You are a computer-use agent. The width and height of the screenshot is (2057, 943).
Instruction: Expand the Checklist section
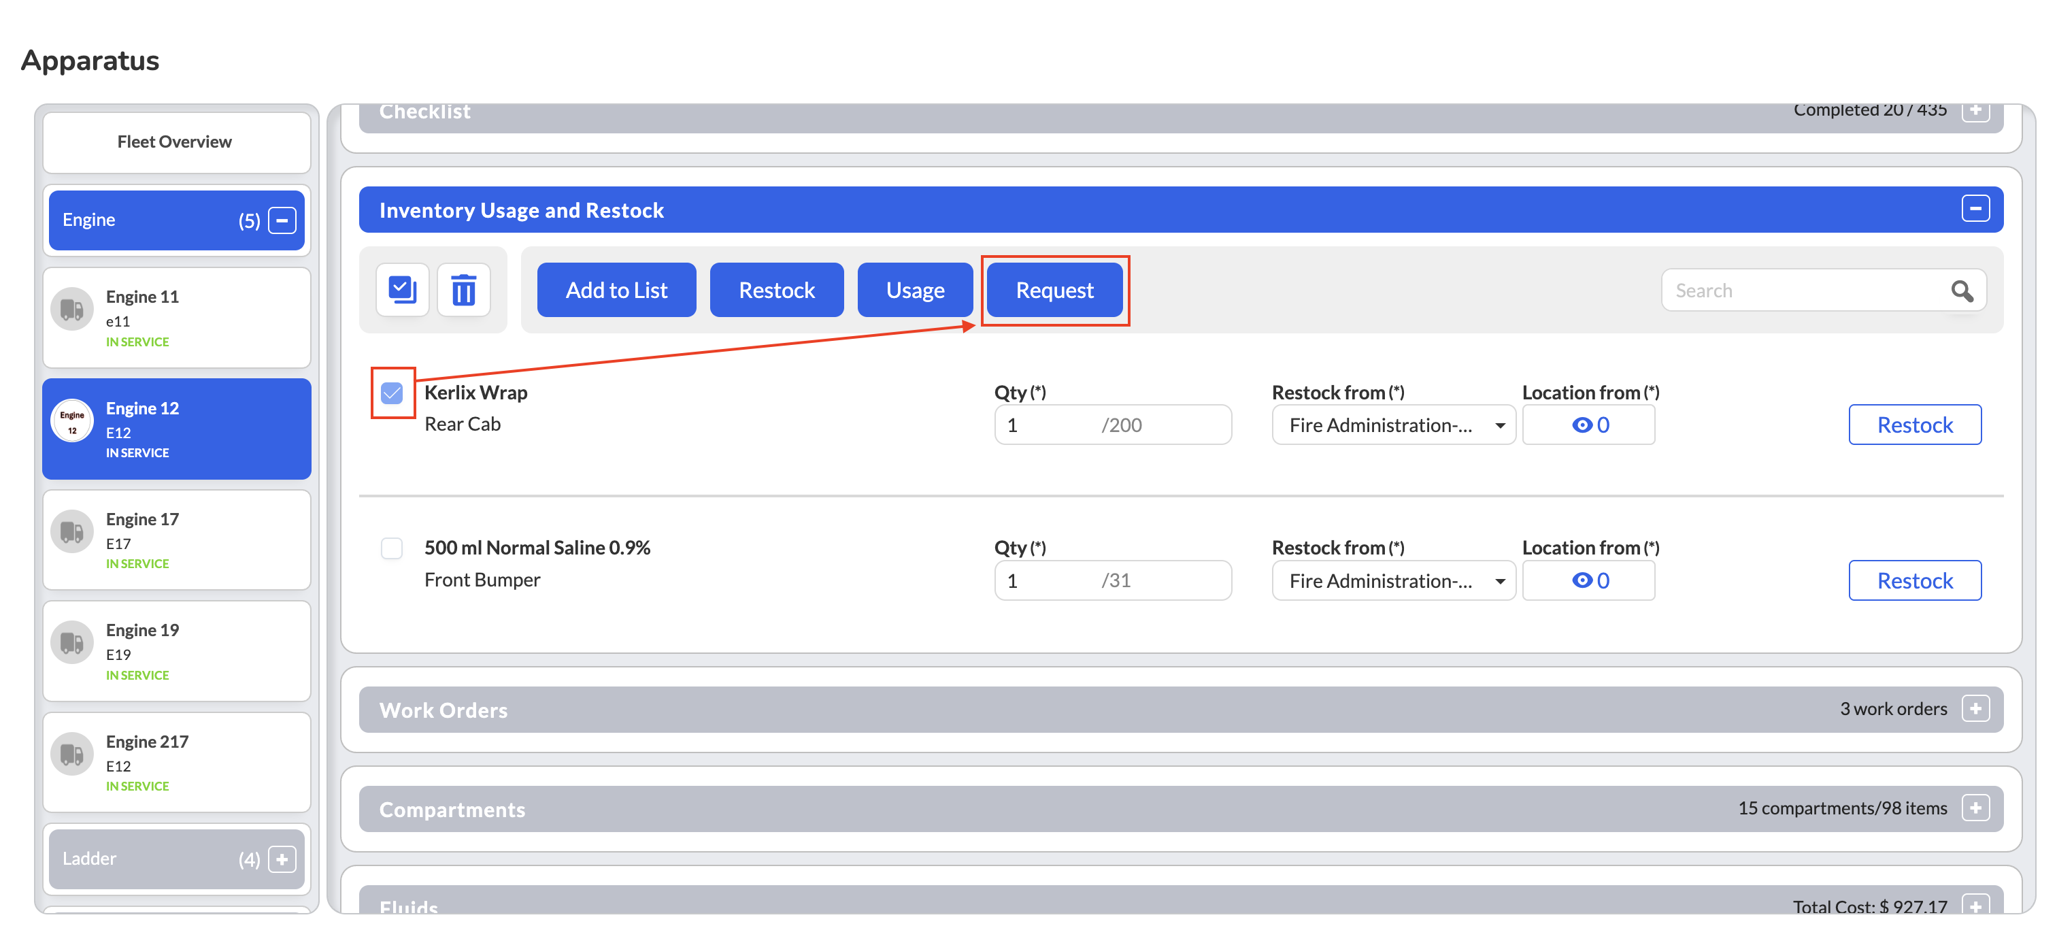click(x=1975, y=111)
